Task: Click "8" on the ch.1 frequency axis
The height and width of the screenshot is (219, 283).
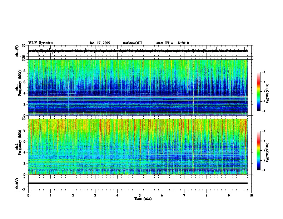Action: coord(25,71)
